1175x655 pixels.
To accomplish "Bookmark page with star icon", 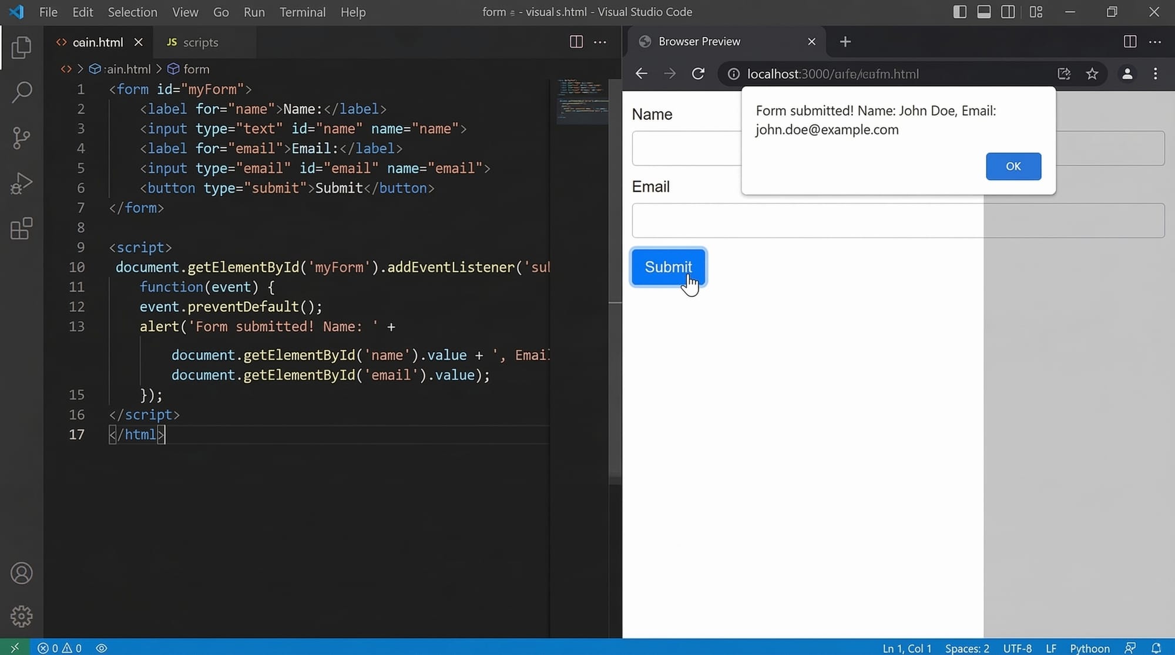I will pyautogui.click(x=1092, y=74).
